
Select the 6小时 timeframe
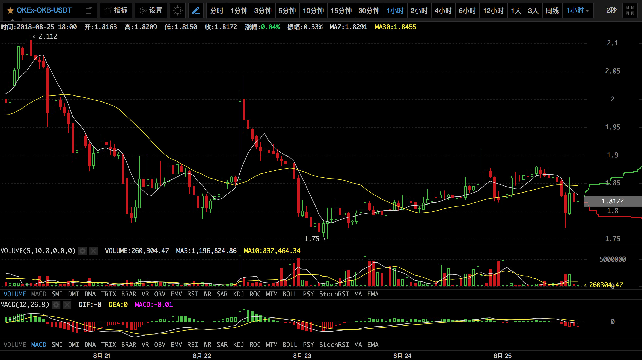point(467,10)
